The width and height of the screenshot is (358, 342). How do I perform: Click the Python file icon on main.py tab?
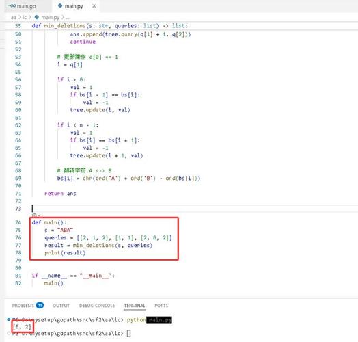60,6
